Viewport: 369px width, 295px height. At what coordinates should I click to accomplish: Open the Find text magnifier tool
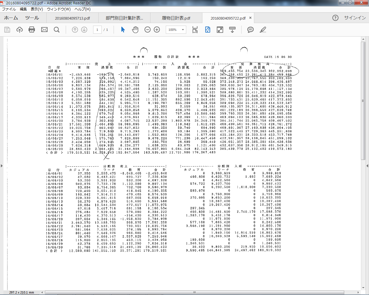pos(57,30)
